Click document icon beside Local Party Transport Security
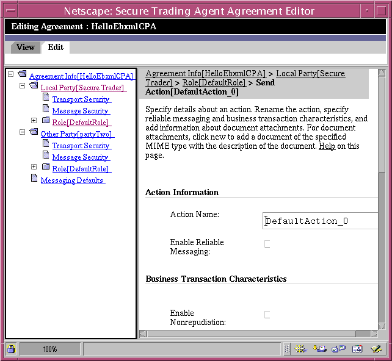Viewport: 392px width, 361px height. tap(46, 97)
